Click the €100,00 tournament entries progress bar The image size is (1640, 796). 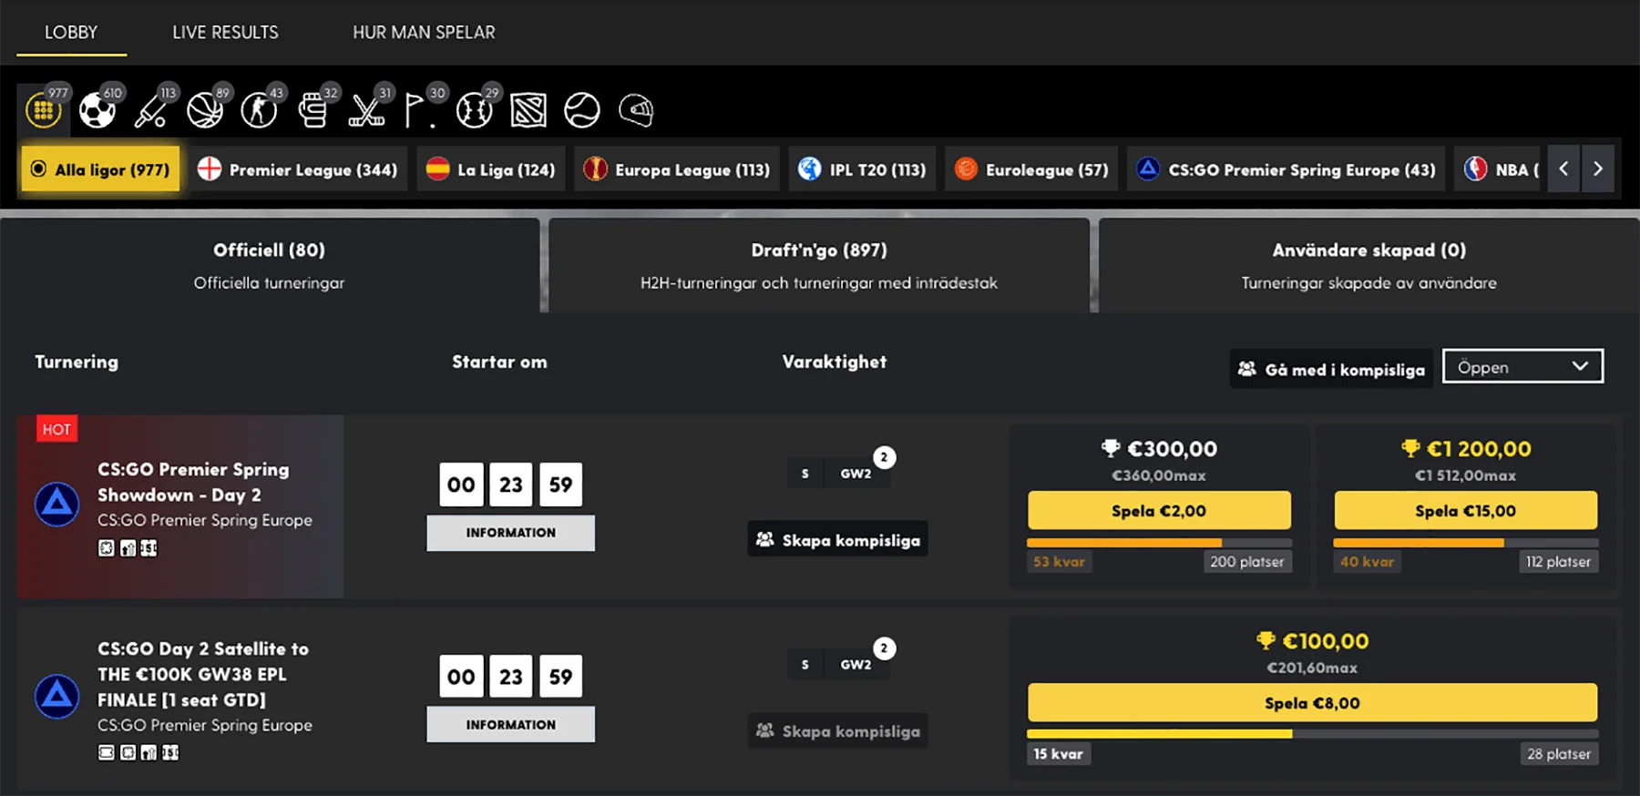1312,733
